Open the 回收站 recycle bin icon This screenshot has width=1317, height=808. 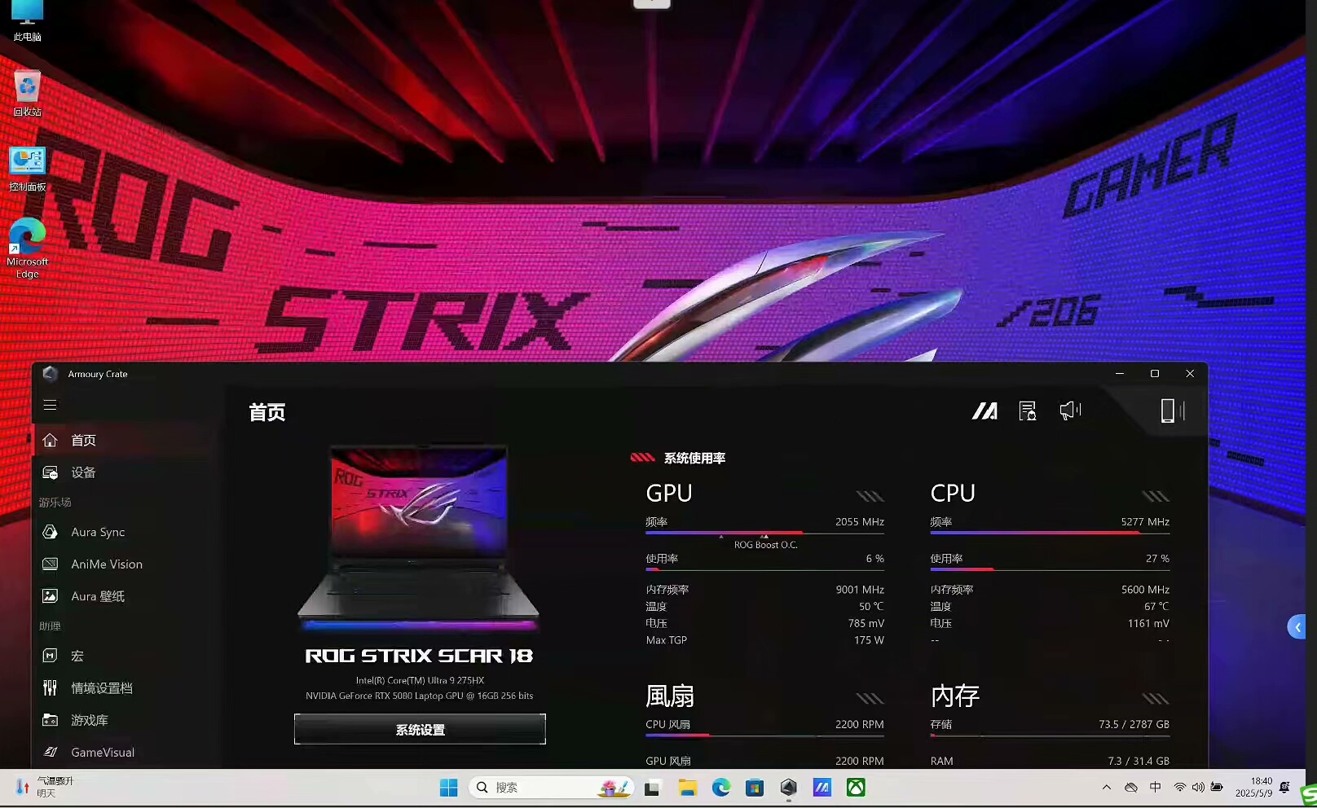pyautogui.click(x=27, y=94)
